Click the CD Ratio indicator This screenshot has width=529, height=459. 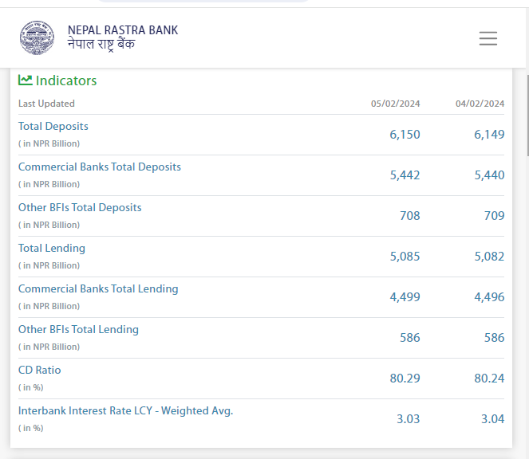click(40, 370)
